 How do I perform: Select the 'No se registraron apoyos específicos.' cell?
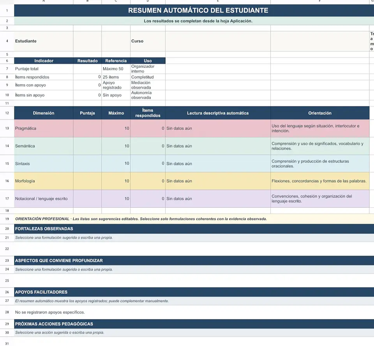click(x=194, y=312)
